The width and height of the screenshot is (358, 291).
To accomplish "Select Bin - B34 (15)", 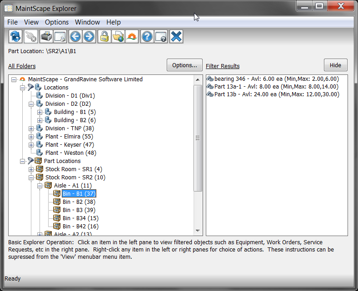I will 80,218.
